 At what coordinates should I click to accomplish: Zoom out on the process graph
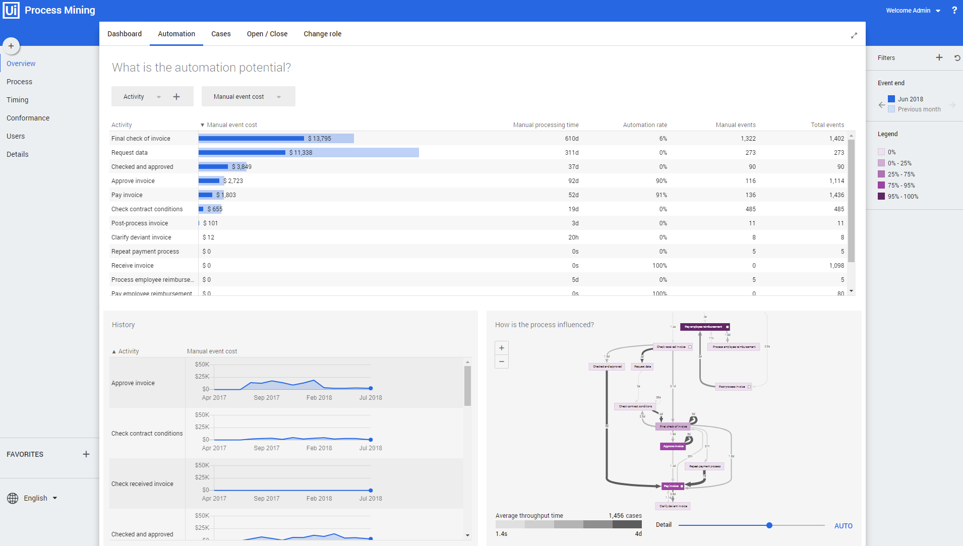pyautogui.click(x=502, y=361)
